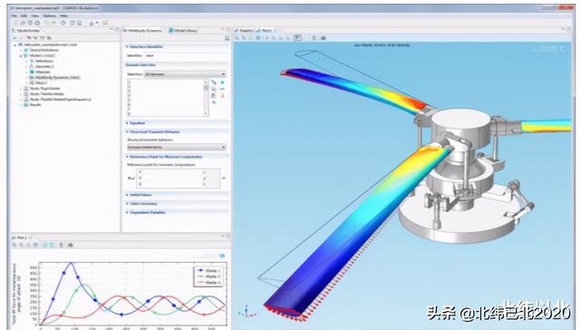Screen dimensions: 580x330
Task: Collapse the Model 1 tree arrow
Action: (x=21, y=55)
